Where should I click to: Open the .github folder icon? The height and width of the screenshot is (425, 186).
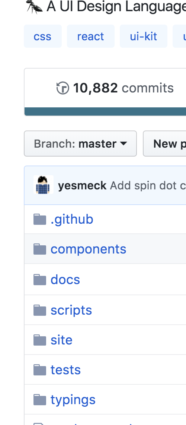(x=40, y=219)
